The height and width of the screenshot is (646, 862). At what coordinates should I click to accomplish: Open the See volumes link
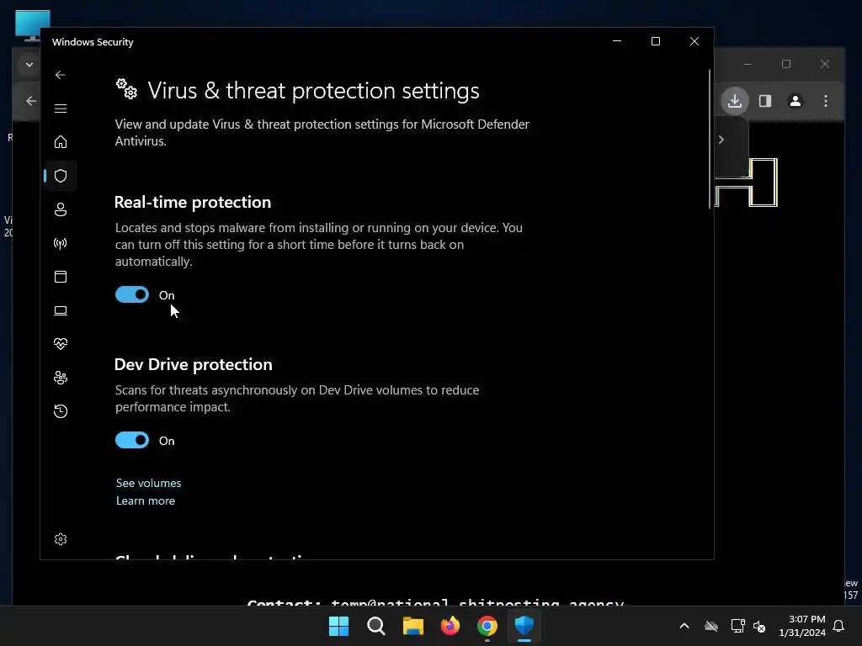pyautogui.click(x=148, y=483)
